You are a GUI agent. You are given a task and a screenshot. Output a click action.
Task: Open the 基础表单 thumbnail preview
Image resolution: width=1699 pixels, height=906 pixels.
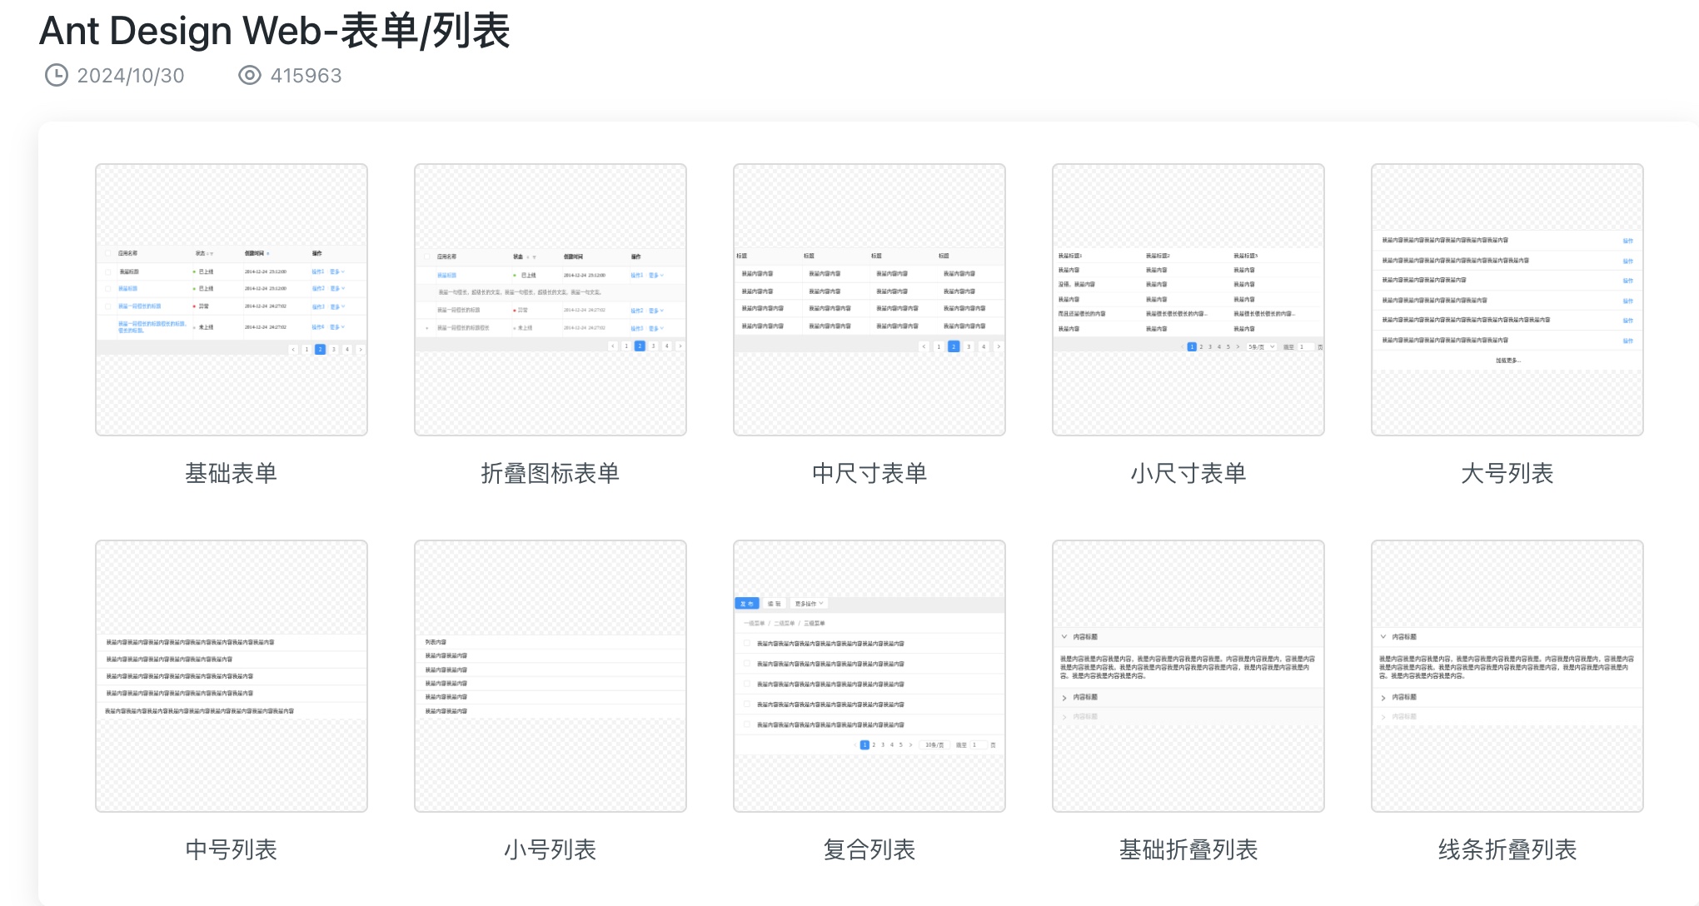pos(232,300)
